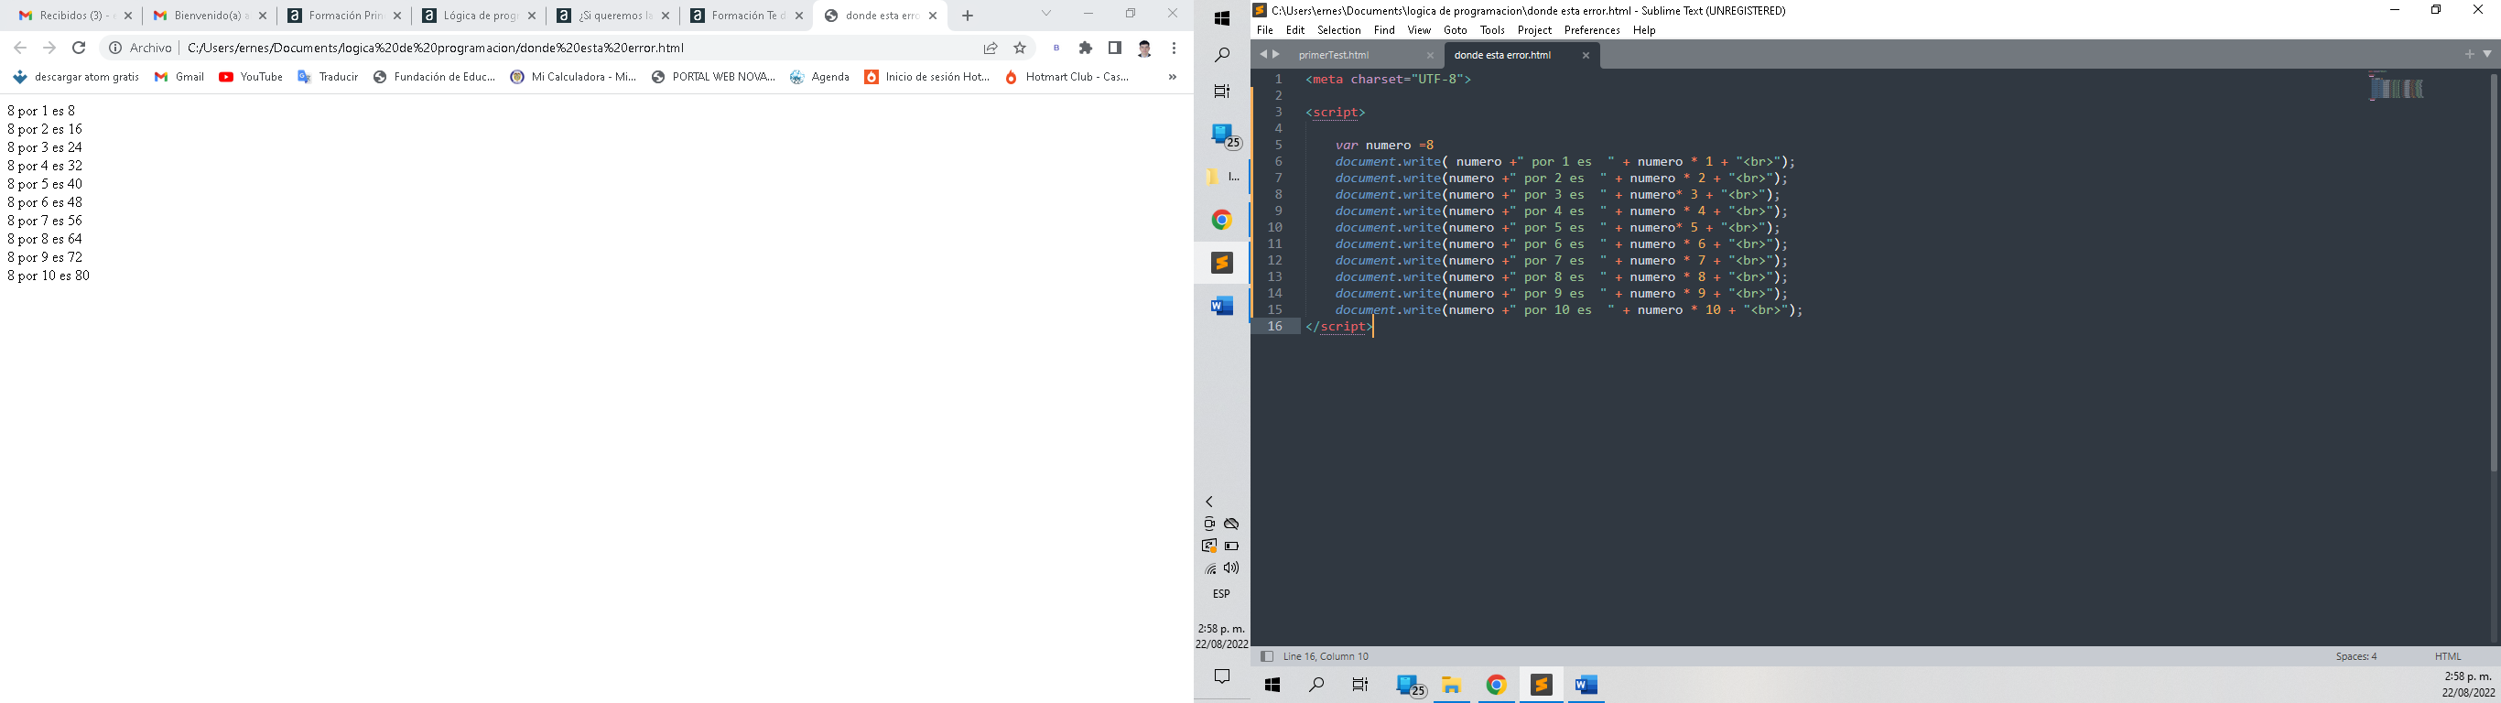The height and width of the screenshot is (703, 2501).
Task: Click site info icon next to Archivo
Action: 114,48
